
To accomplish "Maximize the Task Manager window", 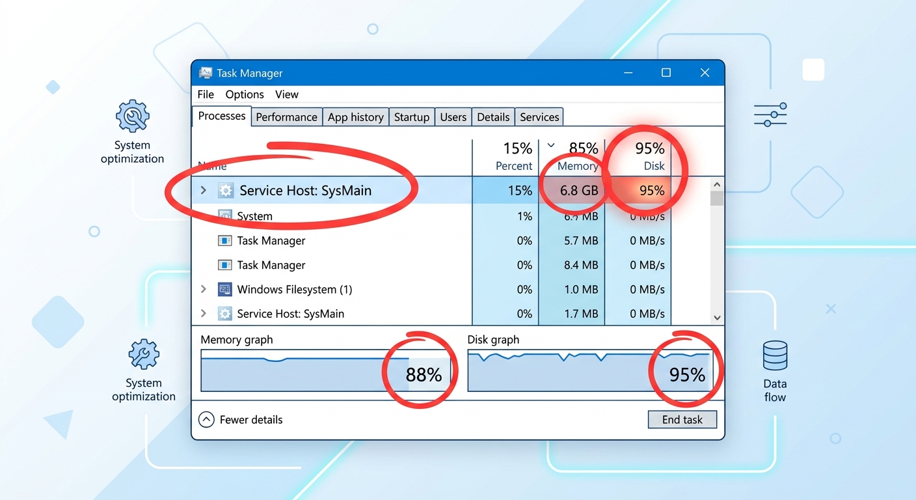I will tap(666, 73).
